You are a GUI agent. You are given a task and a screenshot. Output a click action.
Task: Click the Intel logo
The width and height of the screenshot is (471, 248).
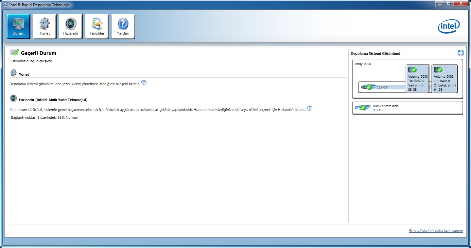[x=449, y=26]
